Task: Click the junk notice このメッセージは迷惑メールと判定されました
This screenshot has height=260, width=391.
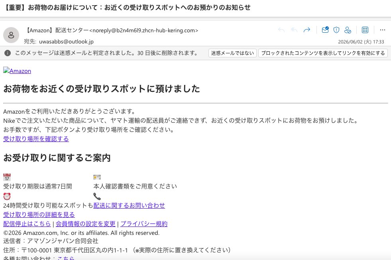Action: [x=107, y=53]
